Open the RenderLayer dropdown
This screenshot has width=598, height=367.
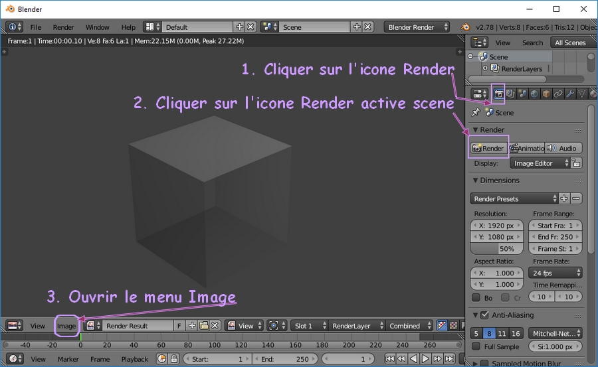click(x=357, y=326)
